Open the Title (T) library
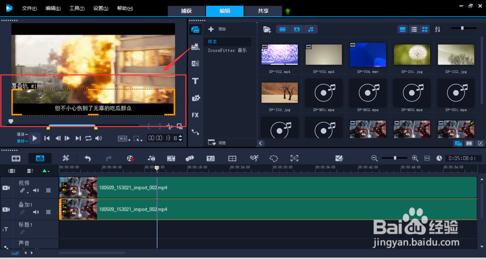 195,81
